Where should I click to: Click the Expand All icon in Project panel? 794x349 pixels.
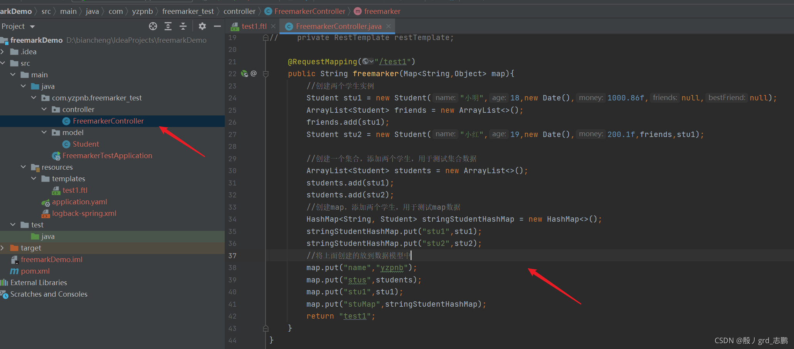(168, 26)
